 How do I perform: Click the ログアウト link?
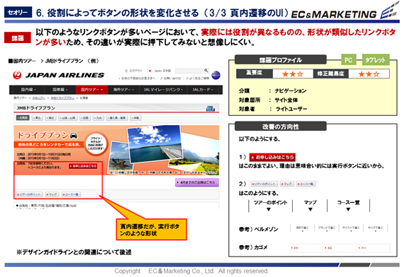click(x=136, y=71)
